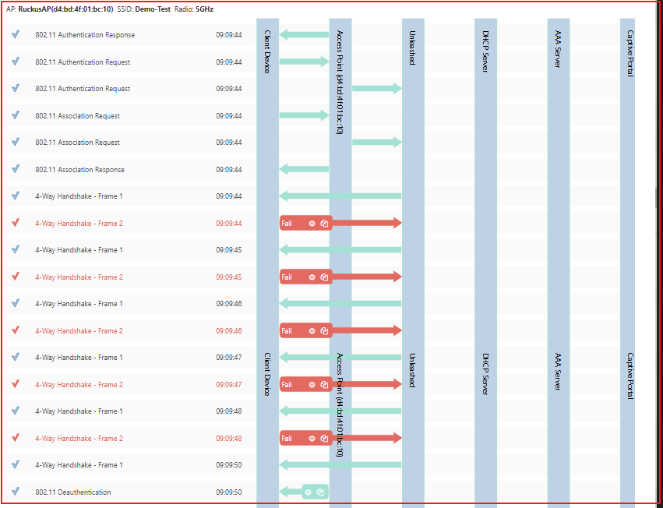Image resolution: width=663 pixels, height=508 pixels.
Task: Click info icon on 09:09:45 Fail bar
Action: [312, 277]
